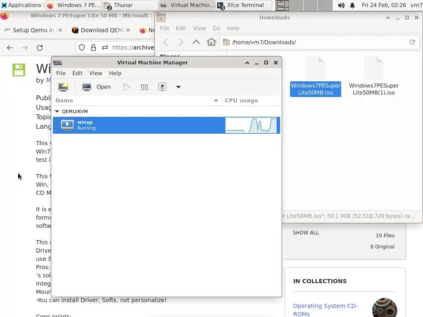Go back in Firefox browser

10,48
